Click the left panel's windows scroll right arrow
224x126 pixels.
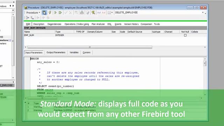tap(13, 6)
